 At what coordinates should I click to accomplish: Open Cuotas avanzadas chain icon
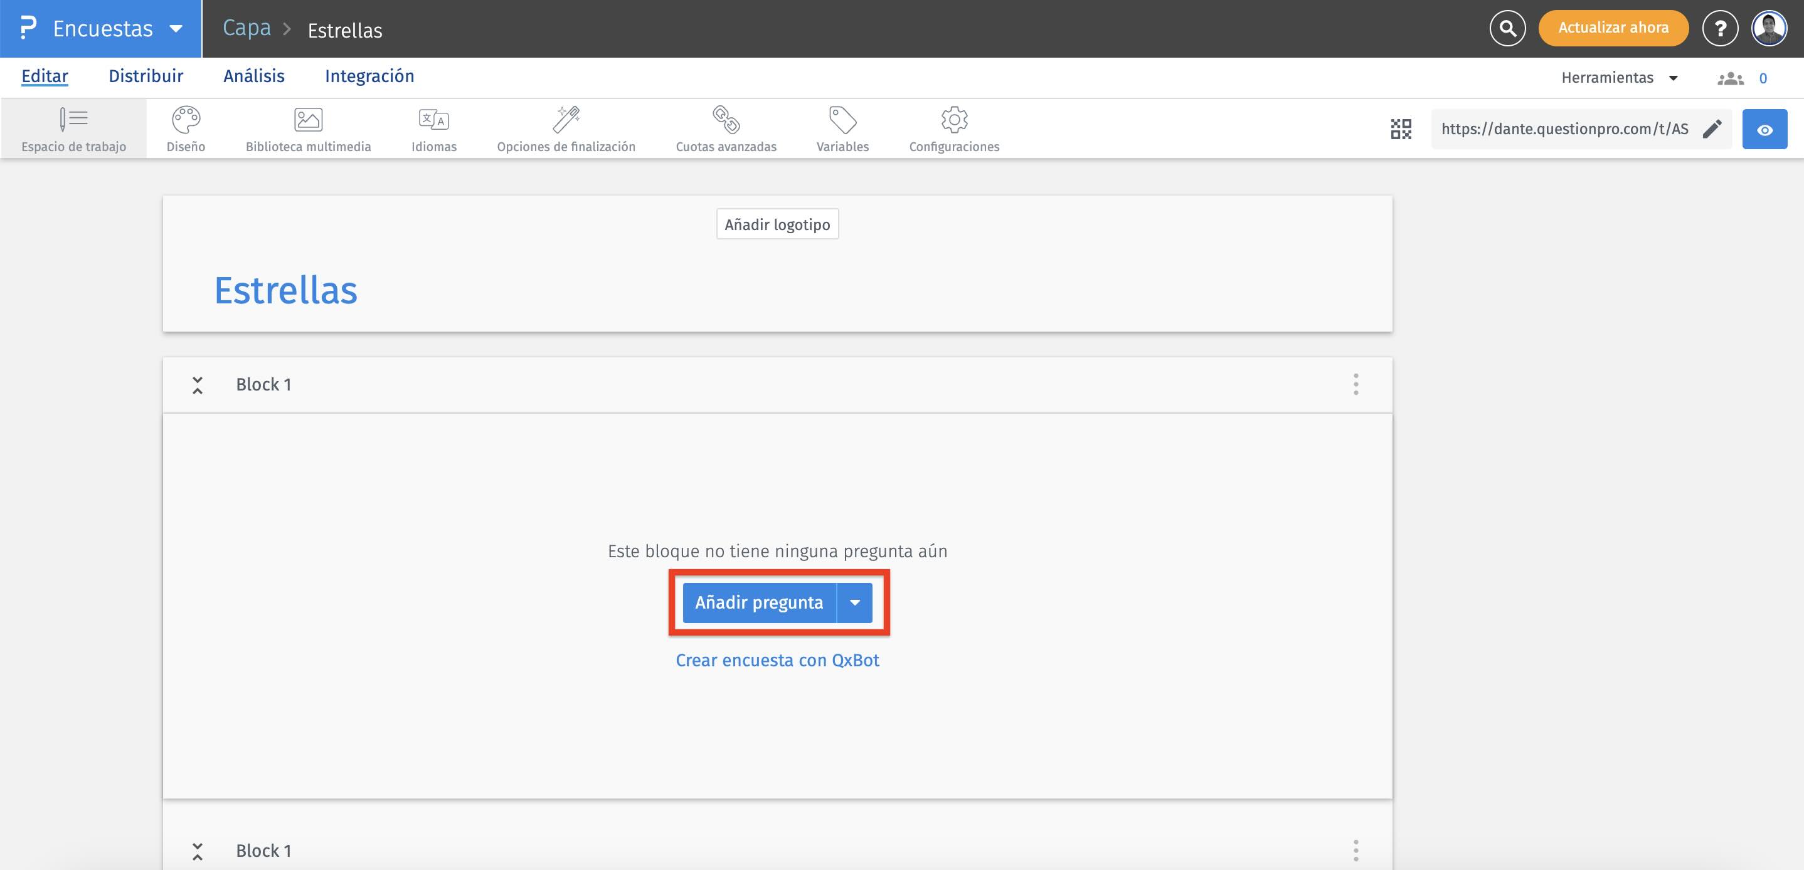(726, 120)
